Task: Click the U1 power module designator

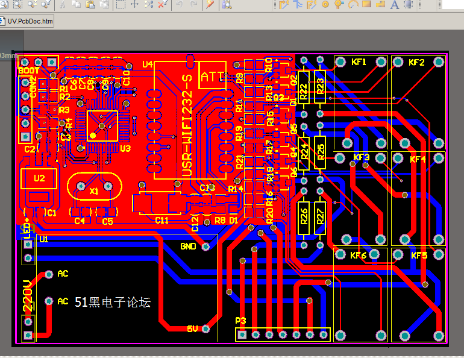Action: tap(44, 239)
